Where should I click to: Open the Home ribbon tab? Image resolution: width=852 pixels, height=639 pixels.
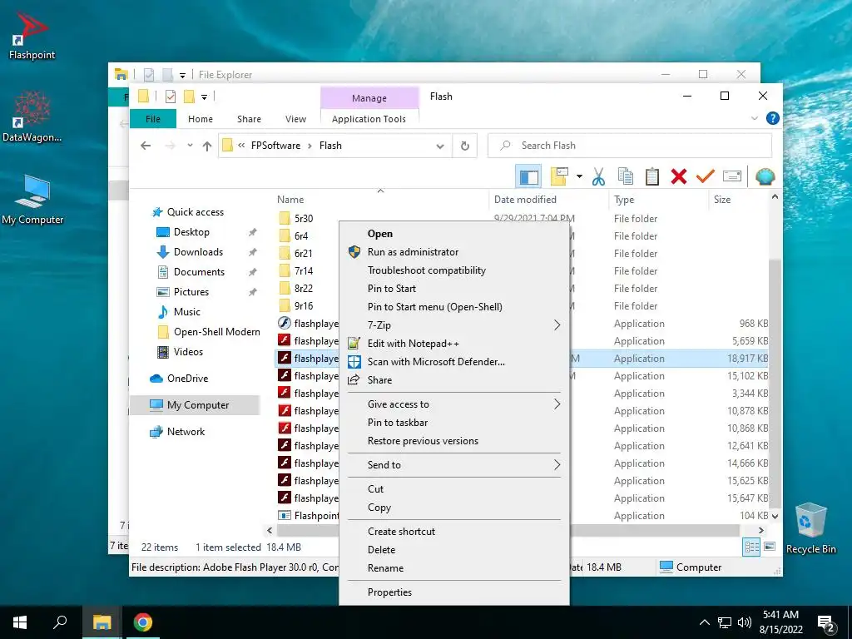tap(201, 119)
